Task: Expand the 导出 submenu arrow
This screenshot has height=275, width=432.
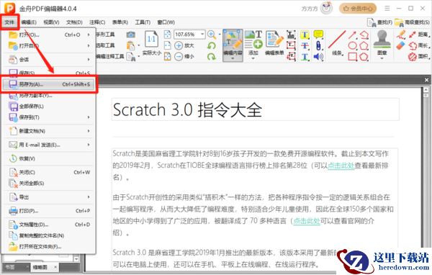Action: pyautogui.click(x=89, y=197)
